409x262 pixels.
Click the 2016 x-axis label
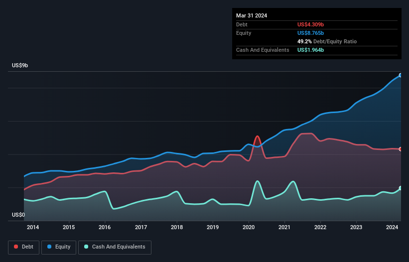(x=105, y=227)
